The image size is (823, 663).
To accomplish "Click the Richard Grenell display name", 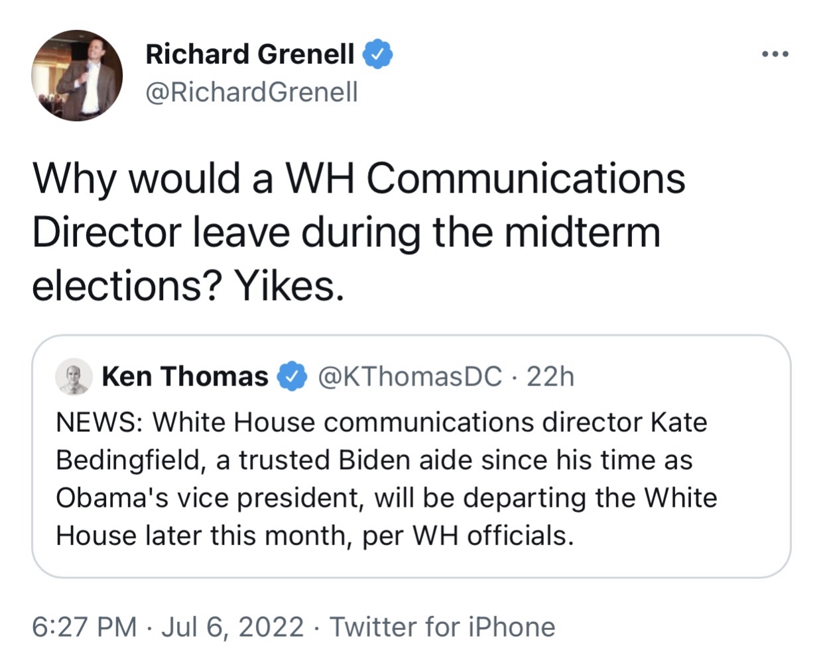I will click(250, 54).
